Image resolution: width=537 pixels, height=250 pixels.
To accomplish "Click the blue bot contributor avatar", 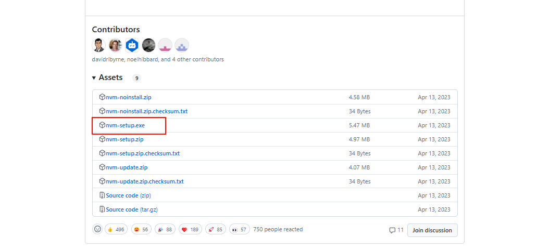I will click(132, 45).
